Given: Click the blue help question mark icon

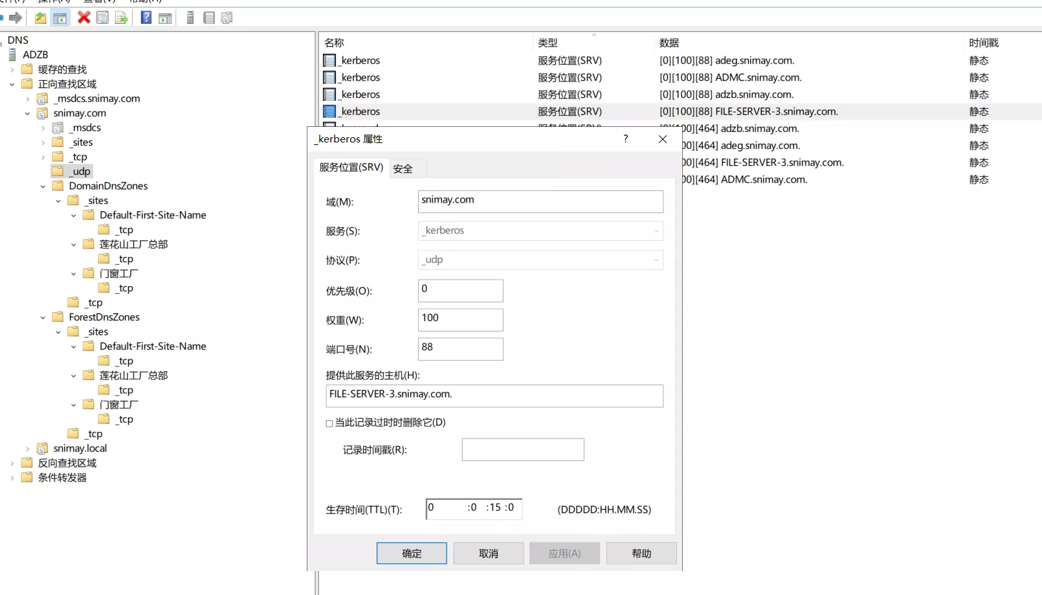Looking at the screenshot, I should (146, 17).
